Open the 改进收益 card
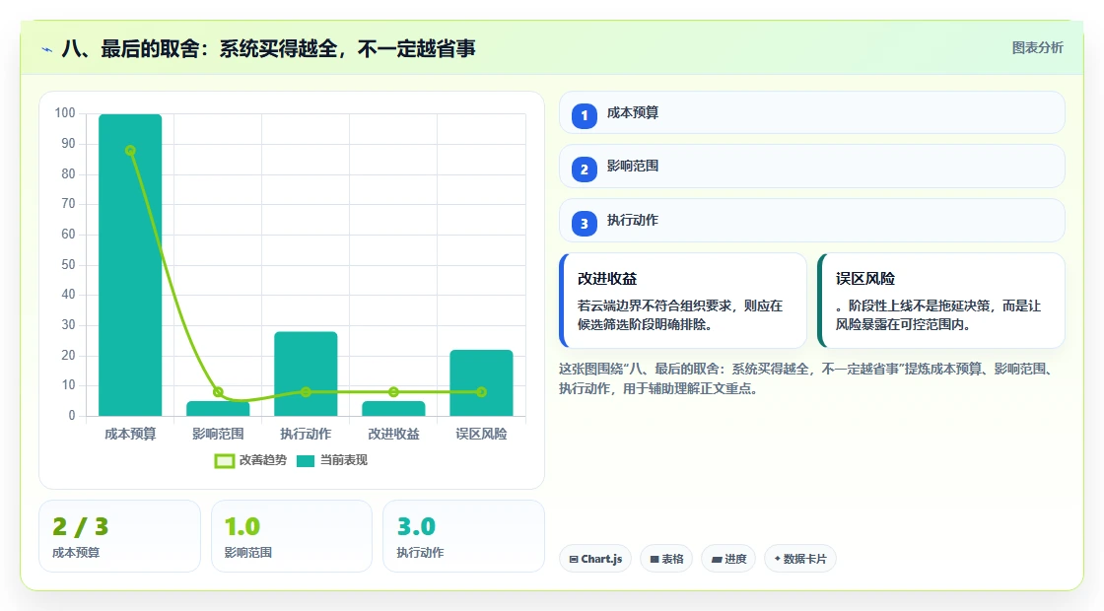Screen dimensions: 1104x611 pyautogui.click(x=683, y=301)
